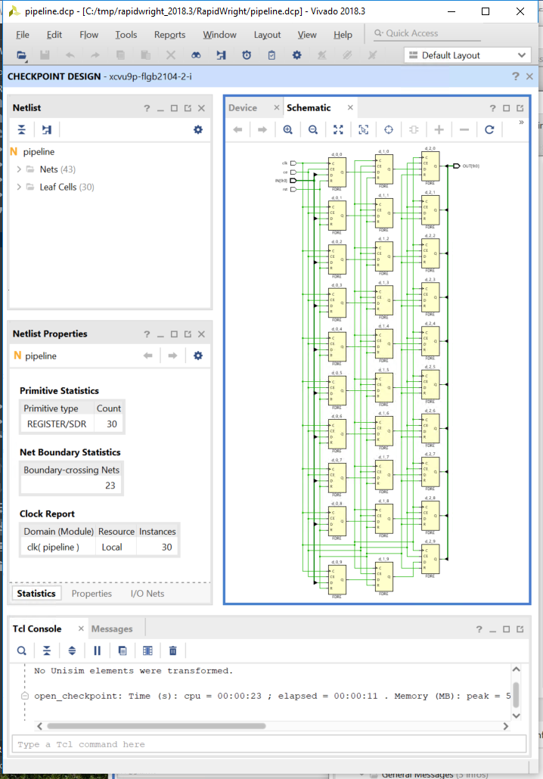
Task: Open the View menu
Action: point(307,35)
